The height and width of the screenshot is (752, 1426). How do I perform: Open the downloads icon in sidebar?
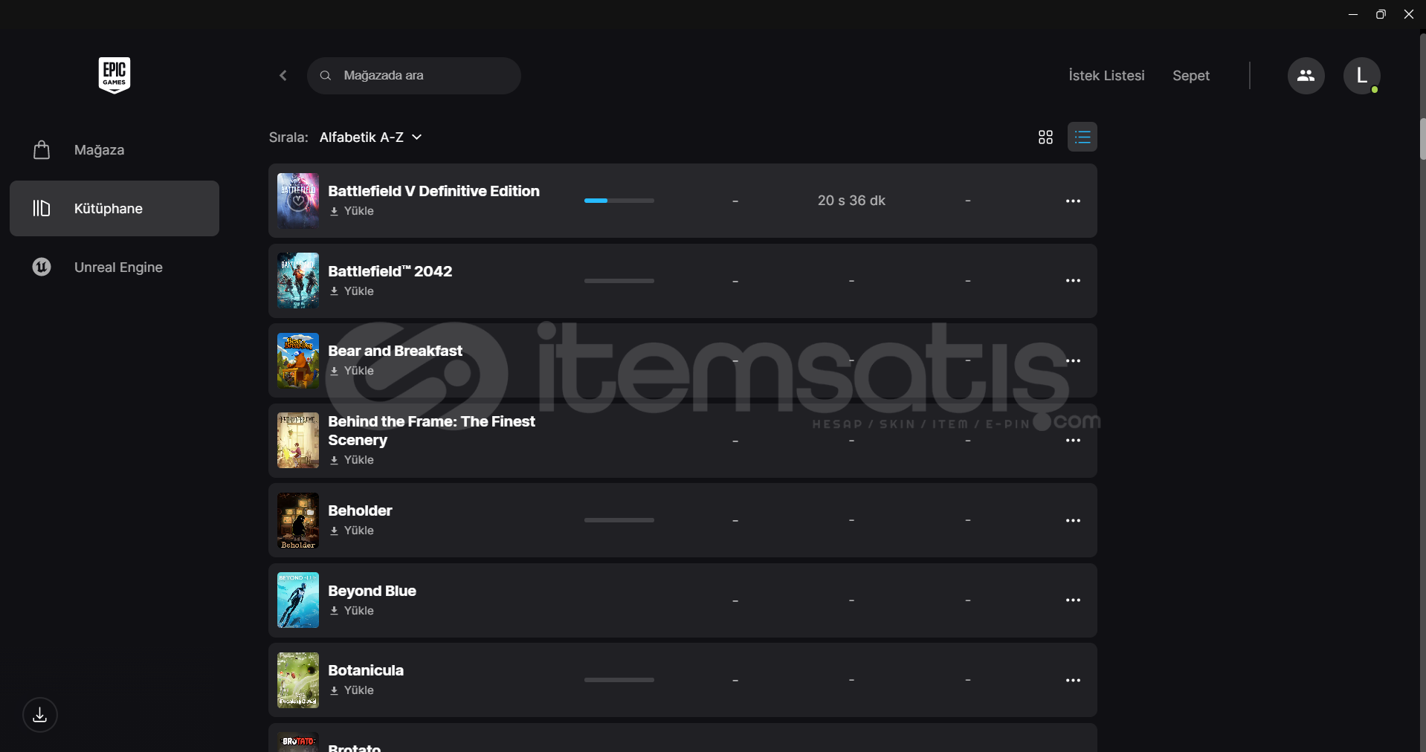(40, 715)
